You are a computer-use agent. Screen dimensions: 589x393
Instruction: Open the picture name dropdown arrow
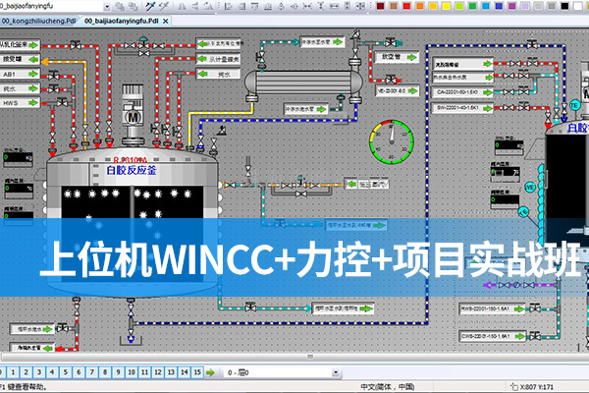107,6
